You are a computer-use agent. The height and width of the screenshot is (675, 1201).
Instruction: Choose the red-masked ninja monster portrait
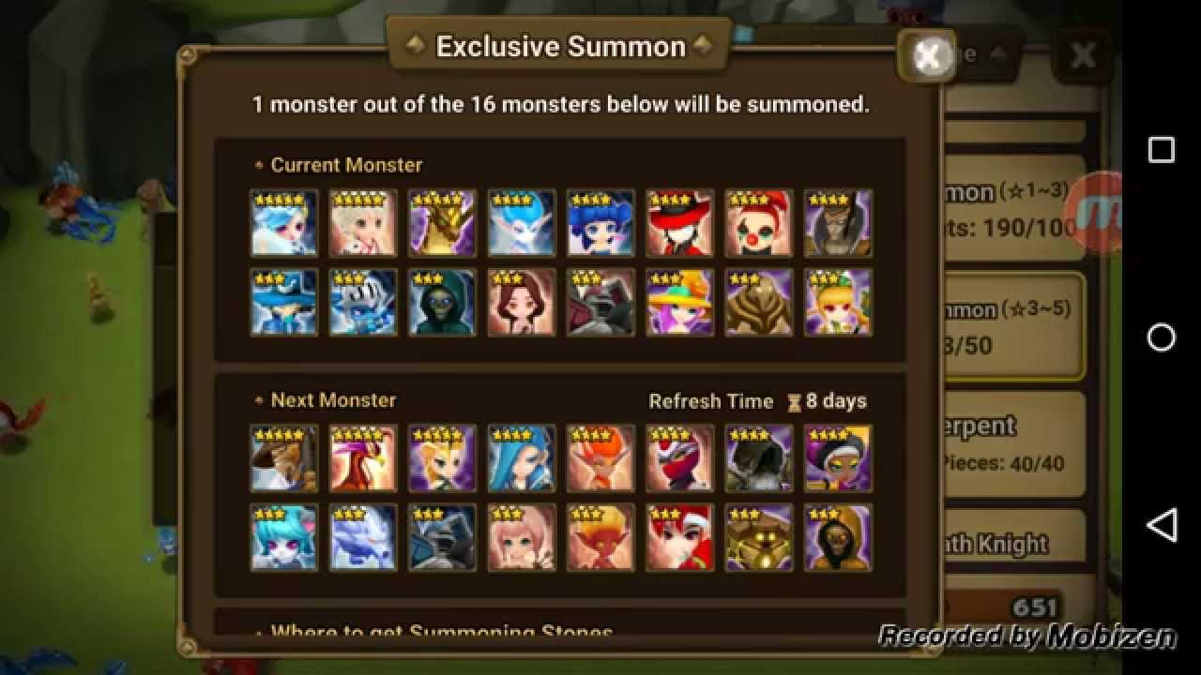coord(679,458)
